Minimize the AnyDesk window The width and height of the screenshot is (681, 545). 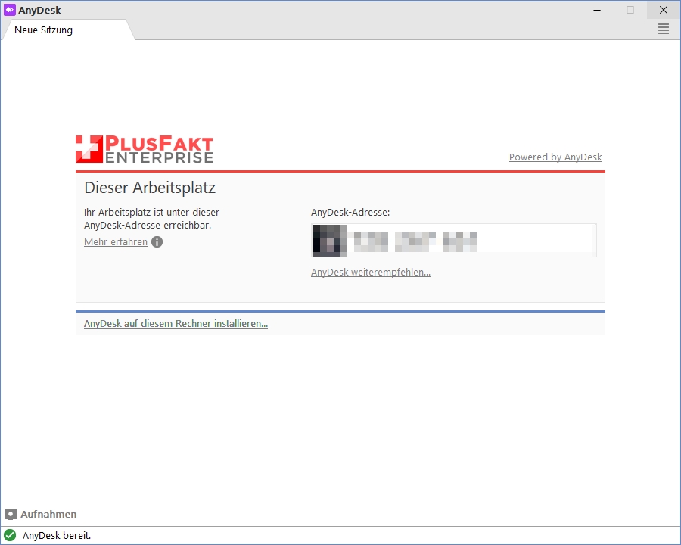tap(597, 10)
